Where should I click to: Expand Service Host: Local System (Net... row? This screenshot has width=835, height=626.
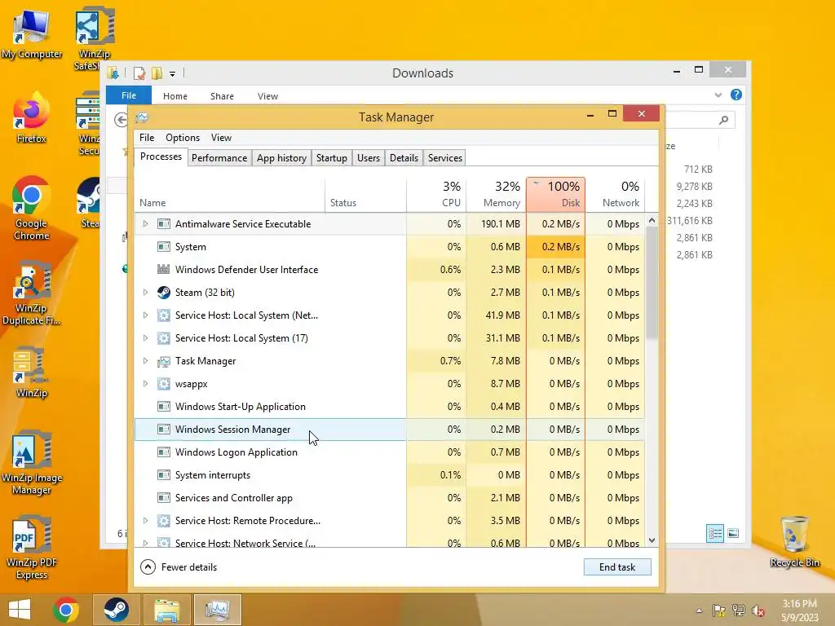tap(145, 315)
